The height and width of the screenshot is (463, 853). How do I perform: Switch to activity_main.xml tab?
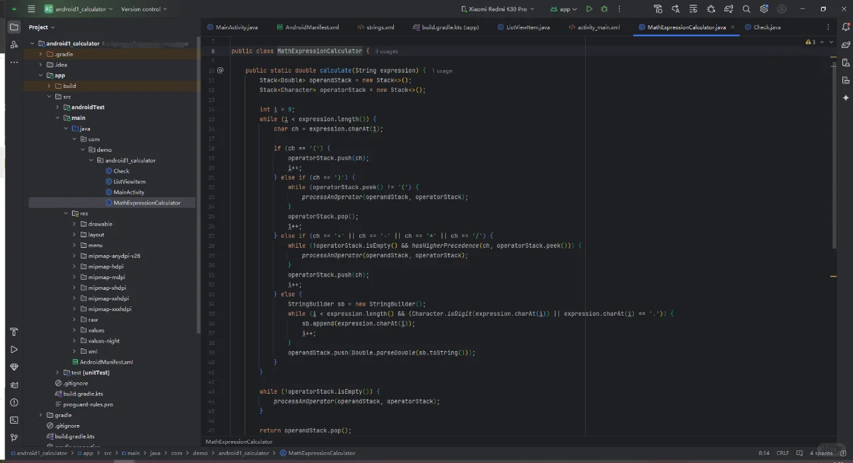594,27
